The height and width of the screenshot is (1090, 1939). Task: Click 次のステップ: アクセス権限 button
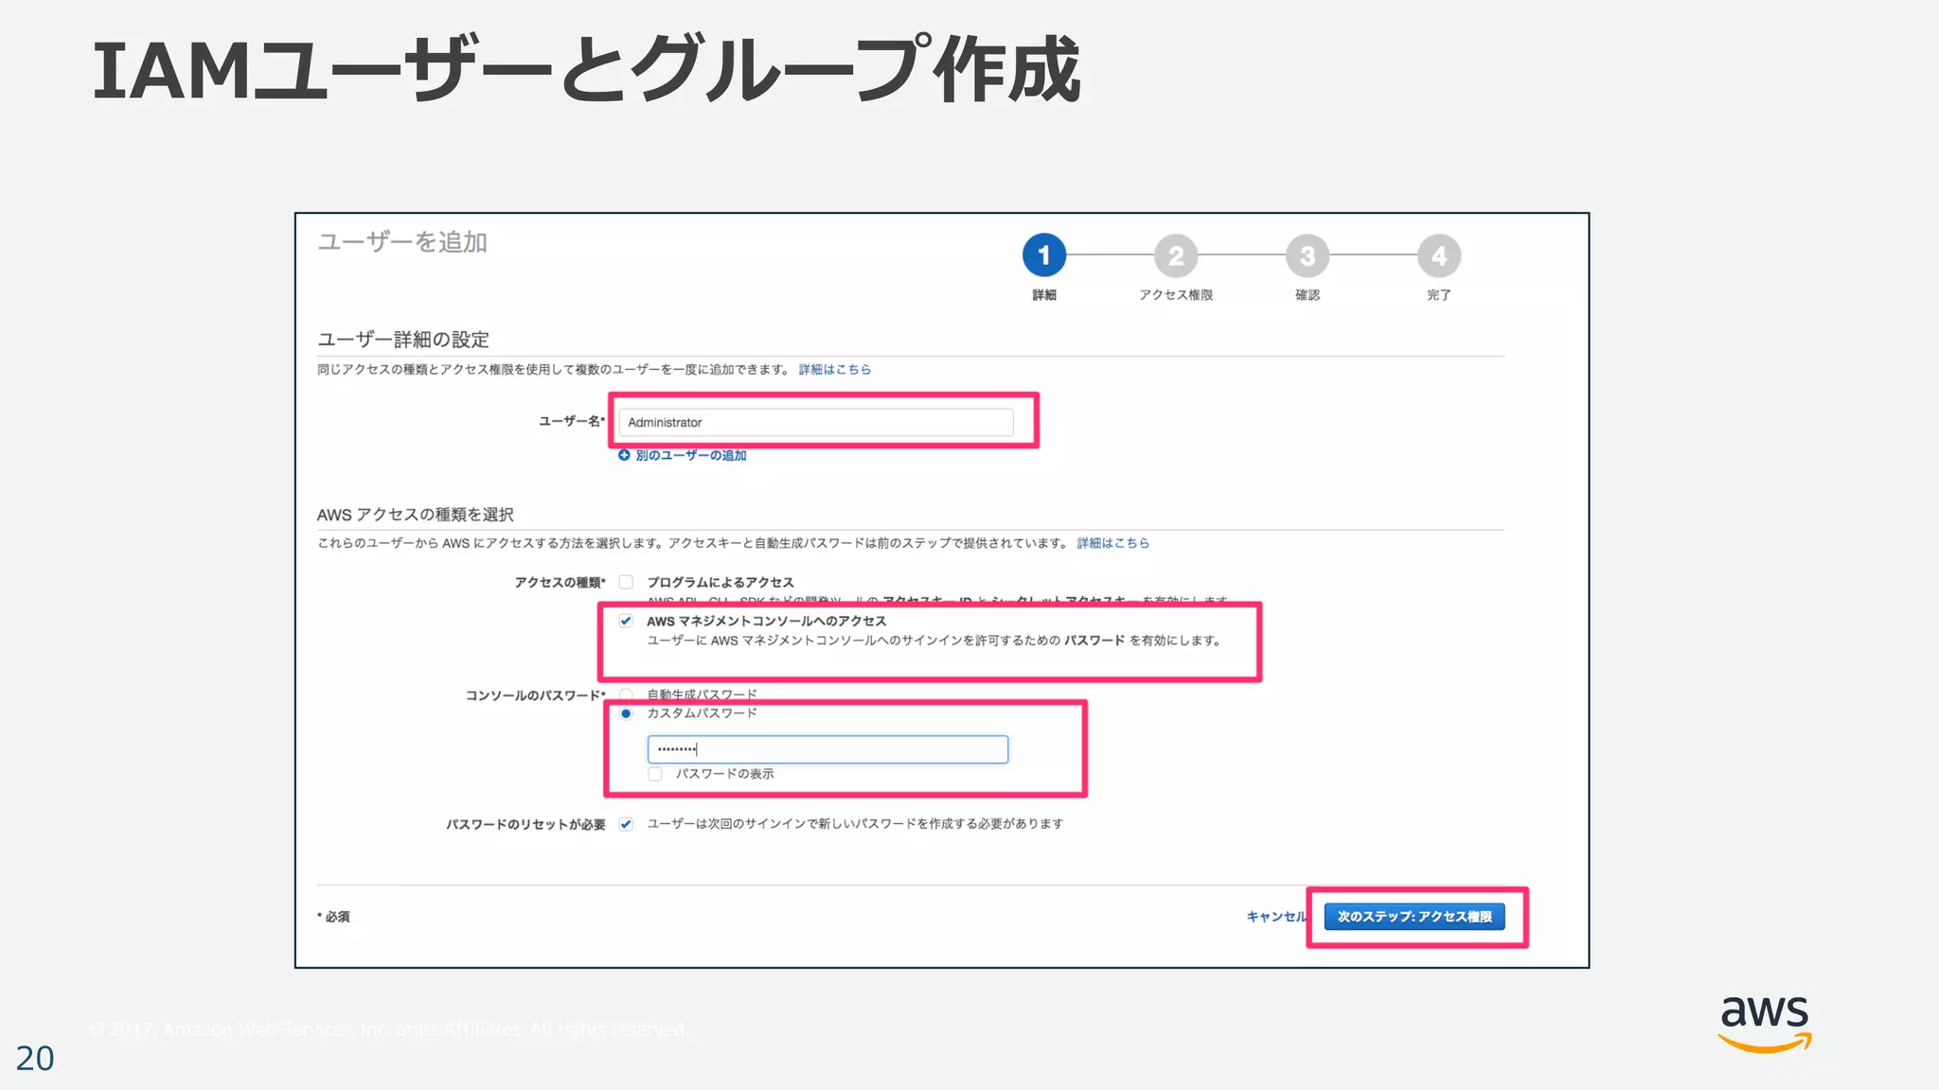tap(1414, 916)
